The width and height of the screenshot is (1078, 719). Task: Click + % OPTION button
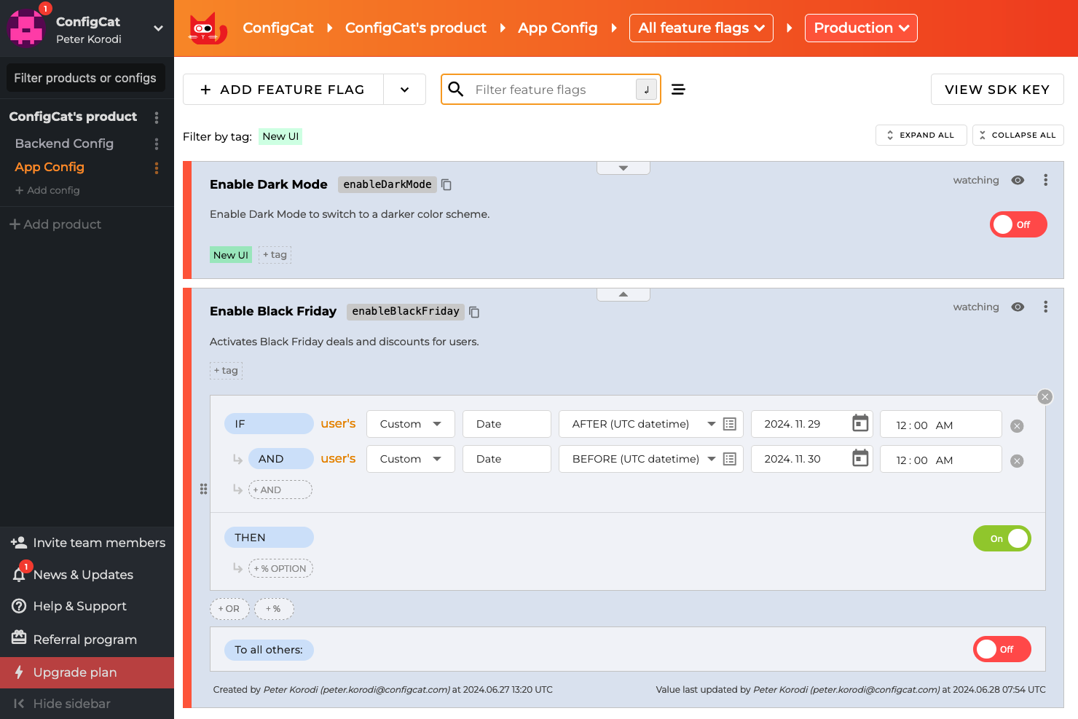(280, 568)
